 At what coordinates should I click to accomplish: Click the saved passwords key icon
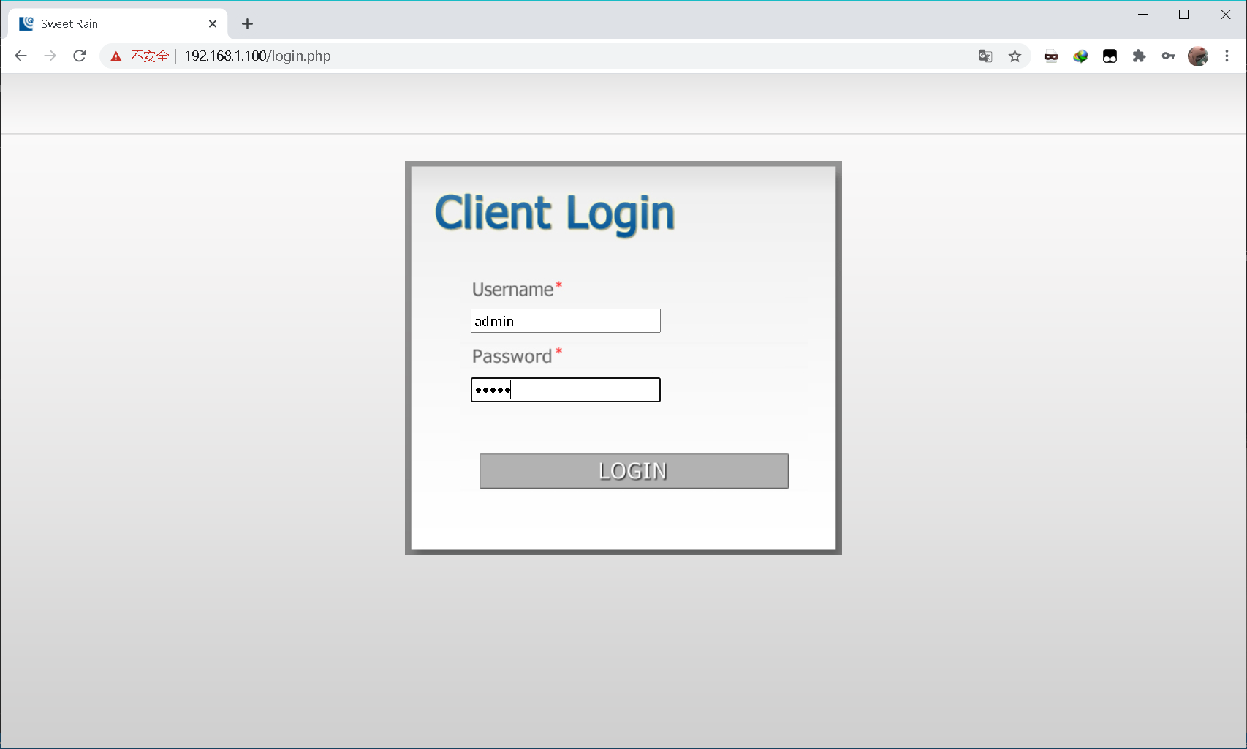[1168, 56]
